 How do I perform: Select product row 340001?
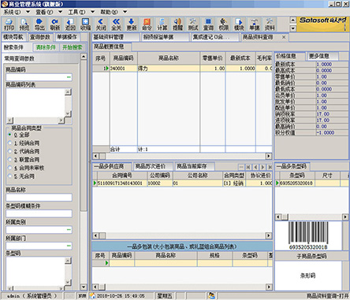[x=182, y=69]
